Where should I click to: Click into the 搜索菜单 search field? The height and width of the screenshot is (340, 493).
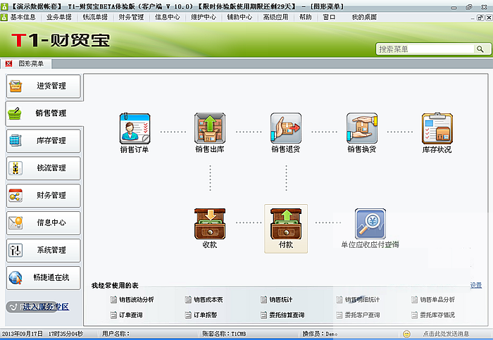425,49
